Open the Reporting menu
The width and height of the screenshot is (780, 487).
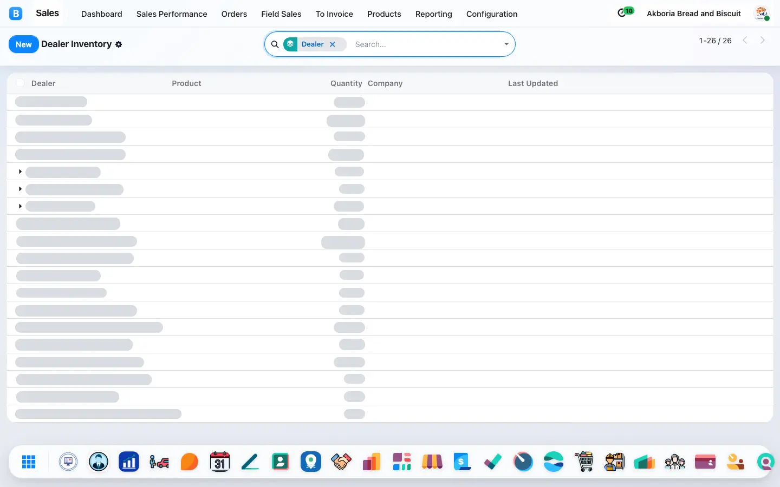(x=434, y=14)
